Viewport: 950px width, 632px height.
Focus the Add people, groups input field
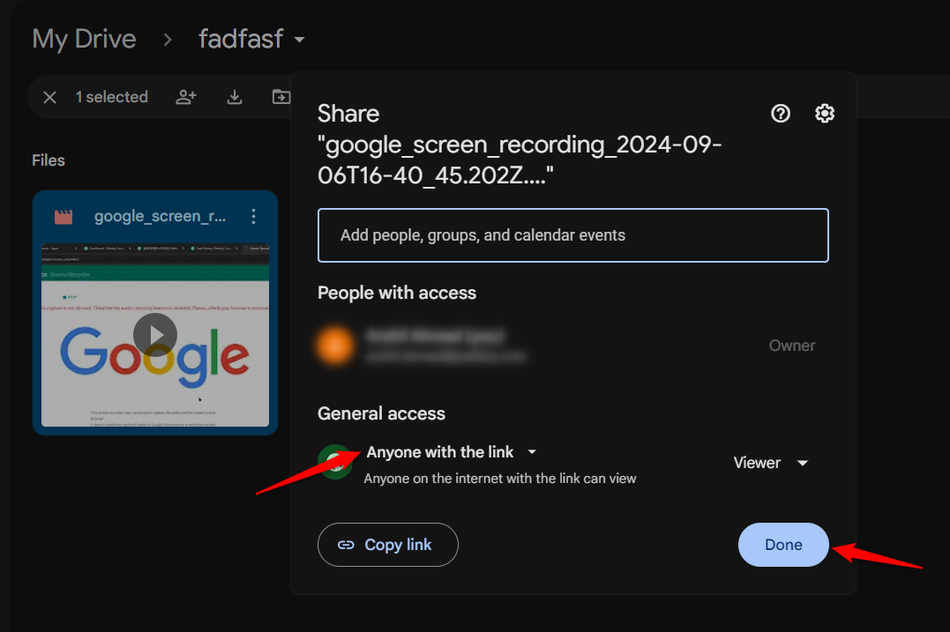[x=572, y=235]
